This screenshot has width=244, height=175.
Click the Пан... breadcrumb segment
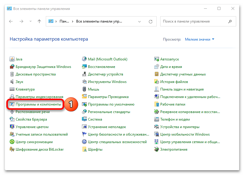(x=64, y=21)
